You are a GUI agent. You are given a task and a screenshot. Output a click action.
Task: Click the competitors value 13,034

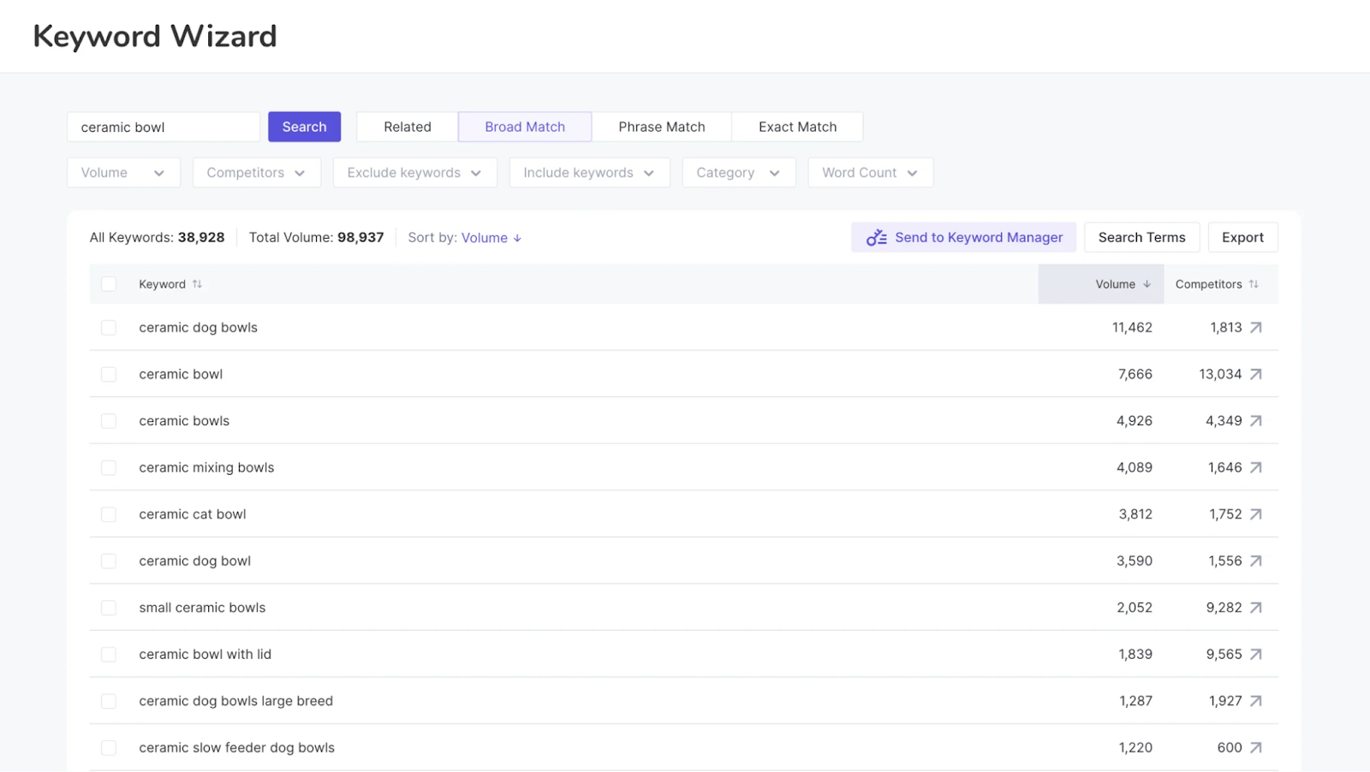[1220, 374]
